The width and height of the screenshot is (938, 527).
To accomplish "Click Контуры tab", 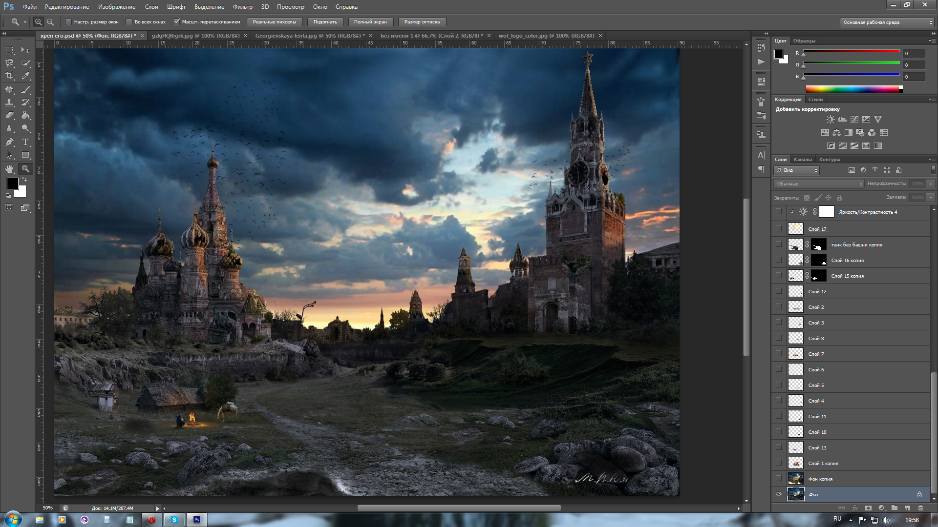I will [x=830, y=160].
